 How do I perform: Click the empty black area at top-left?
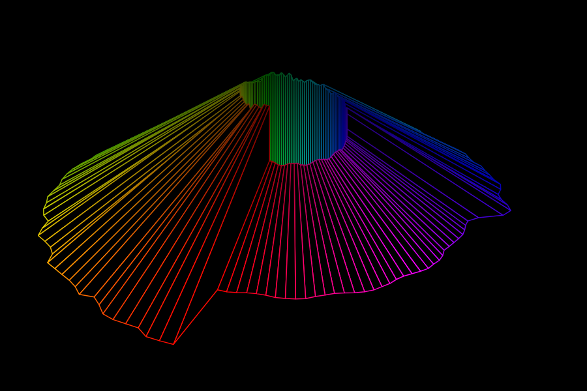[x=65, y=52]
